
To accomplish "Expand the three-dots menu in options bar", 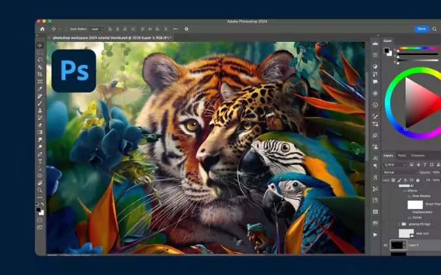I will click(x=175, y=29).
